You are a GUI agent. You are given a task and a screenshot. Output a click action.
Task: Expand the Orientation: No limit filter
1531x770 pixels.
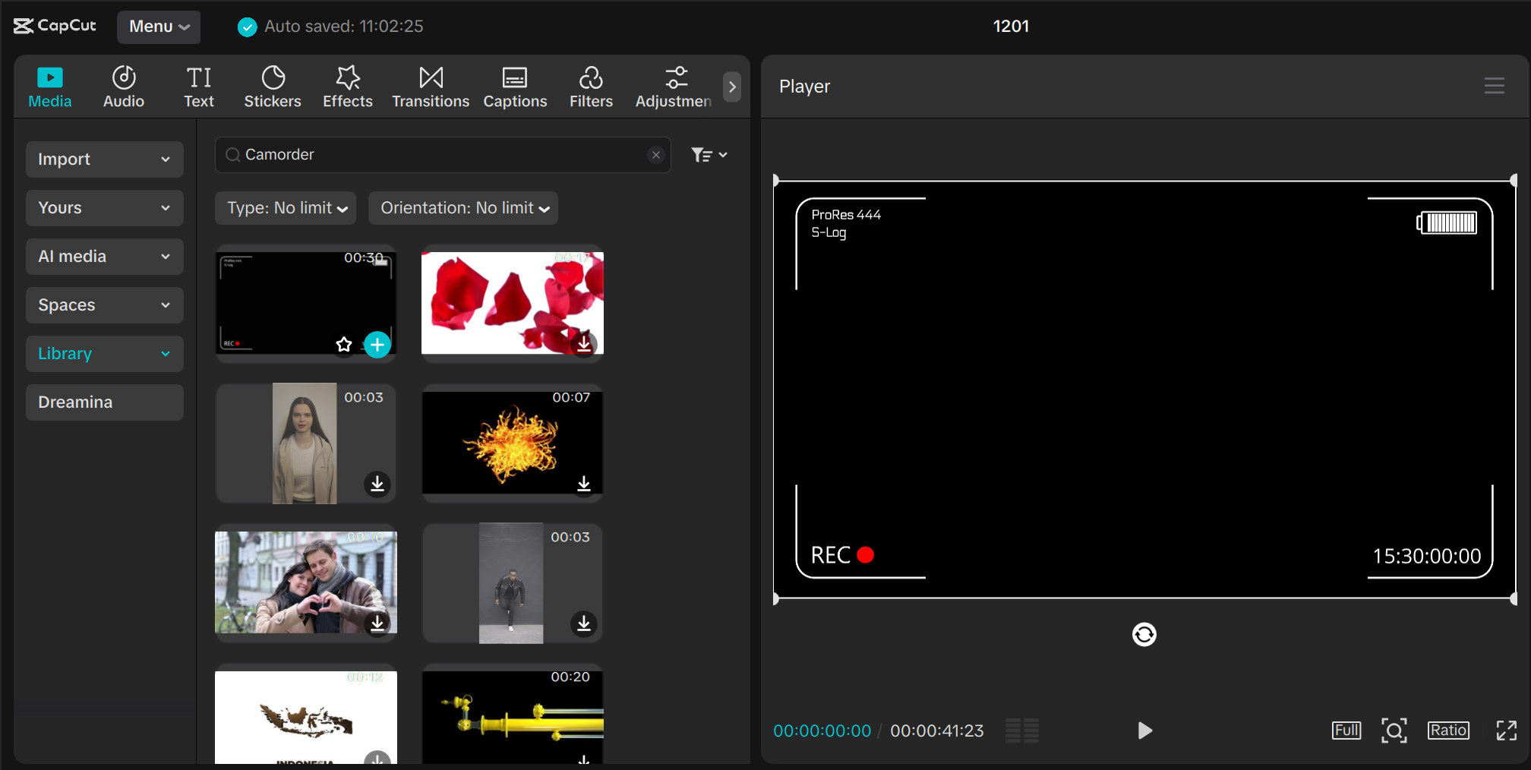[462, 207]
